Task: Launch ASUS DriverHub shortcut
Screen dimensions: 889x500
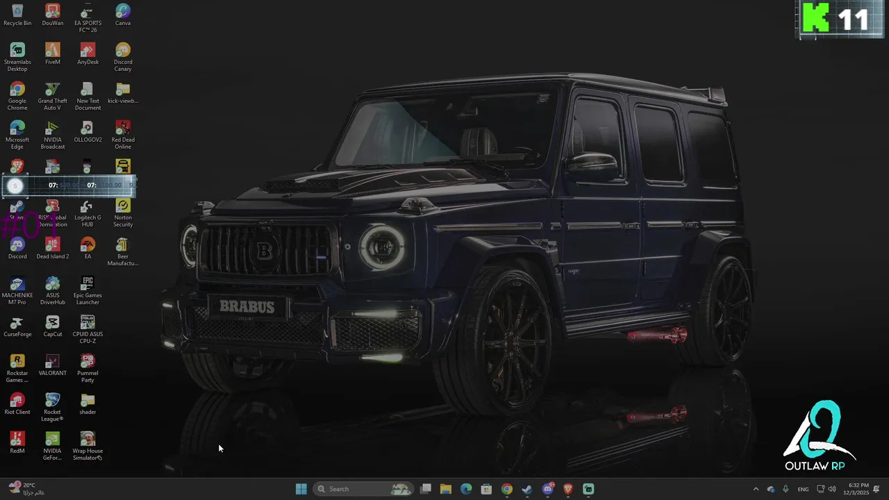Action: (x=53, y=290)
